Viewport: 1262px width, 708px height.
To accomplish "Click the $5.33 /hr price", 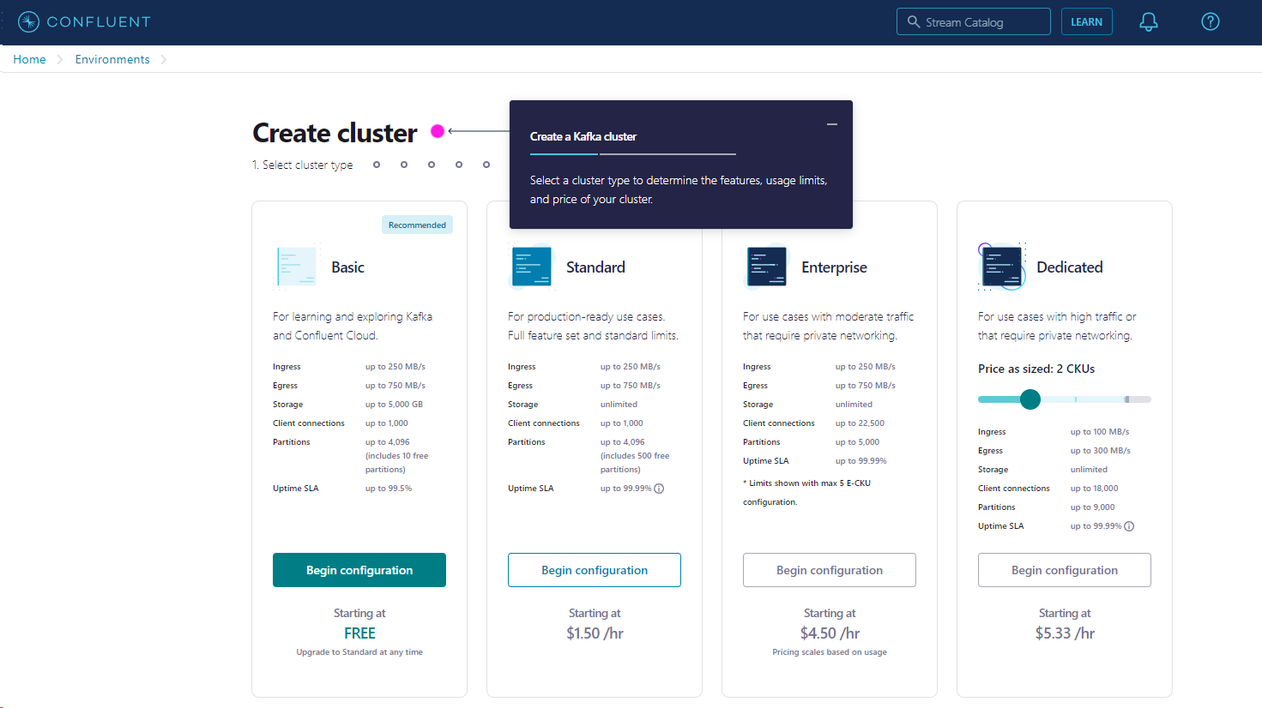I will point(1065,633).
